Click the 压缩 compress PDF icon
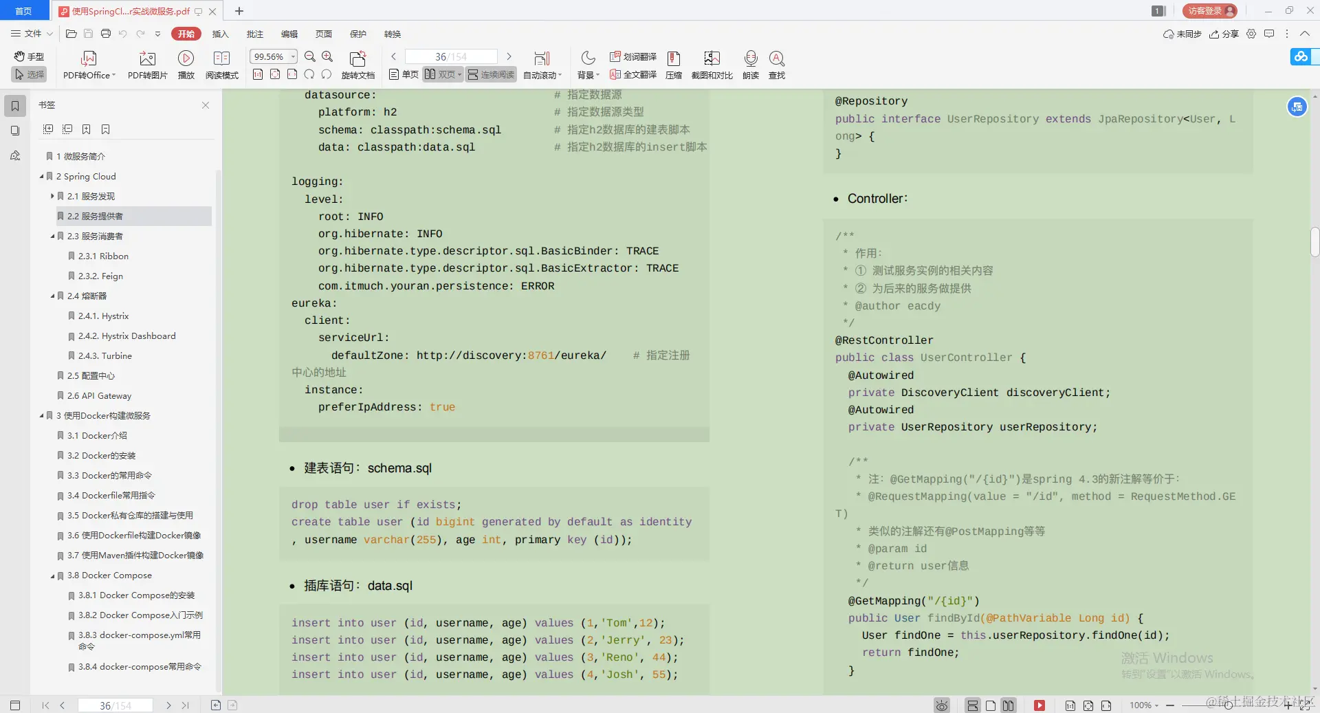 click(673, 65)
